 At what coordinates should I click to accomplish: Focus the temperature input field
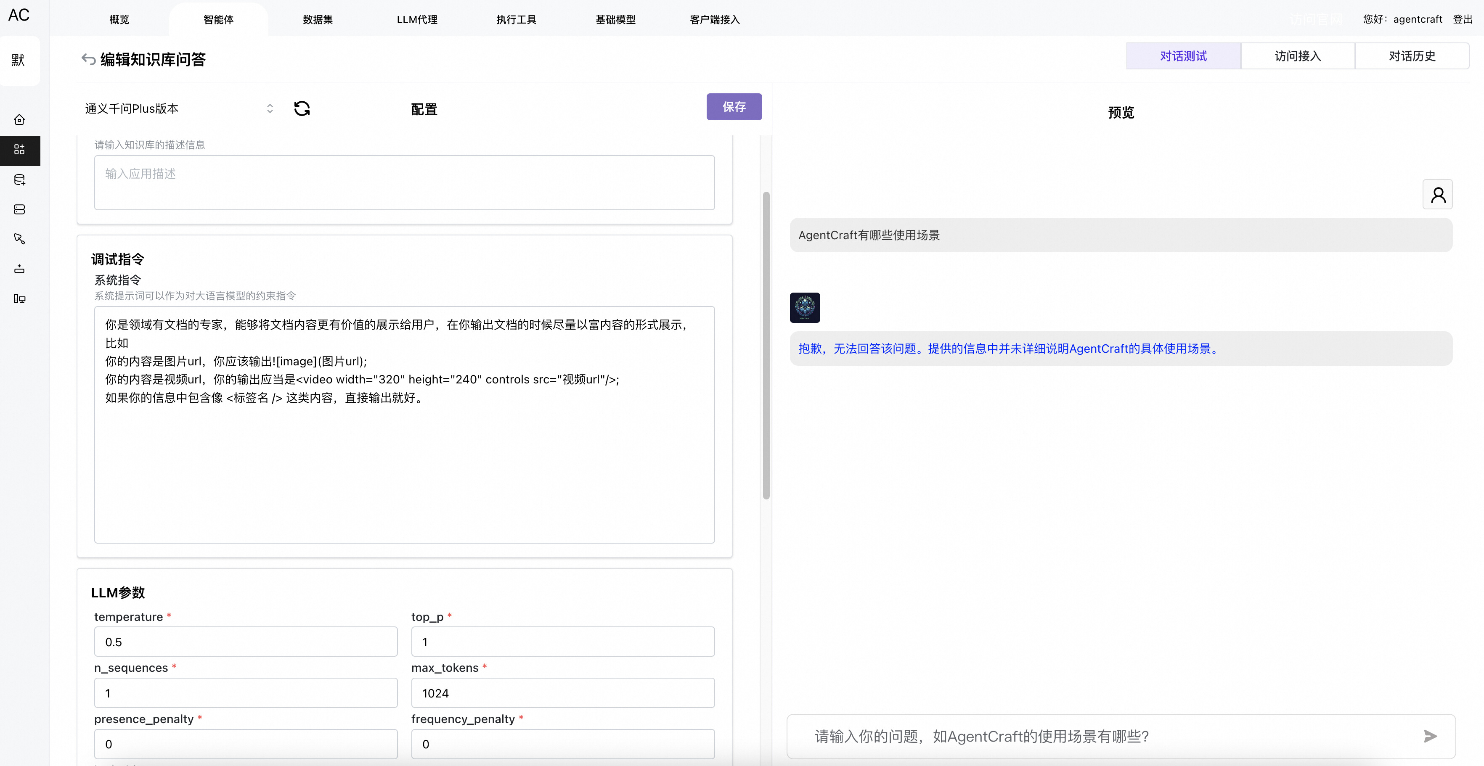(245, 642)
